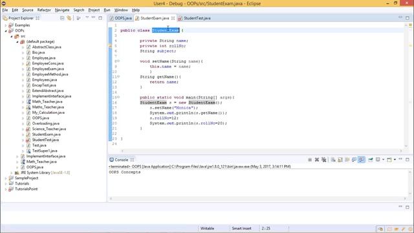The height and width of the screenshot is (233, 414).
Task: Click Remove Launch icon in Console
Action: coord(317,160)
